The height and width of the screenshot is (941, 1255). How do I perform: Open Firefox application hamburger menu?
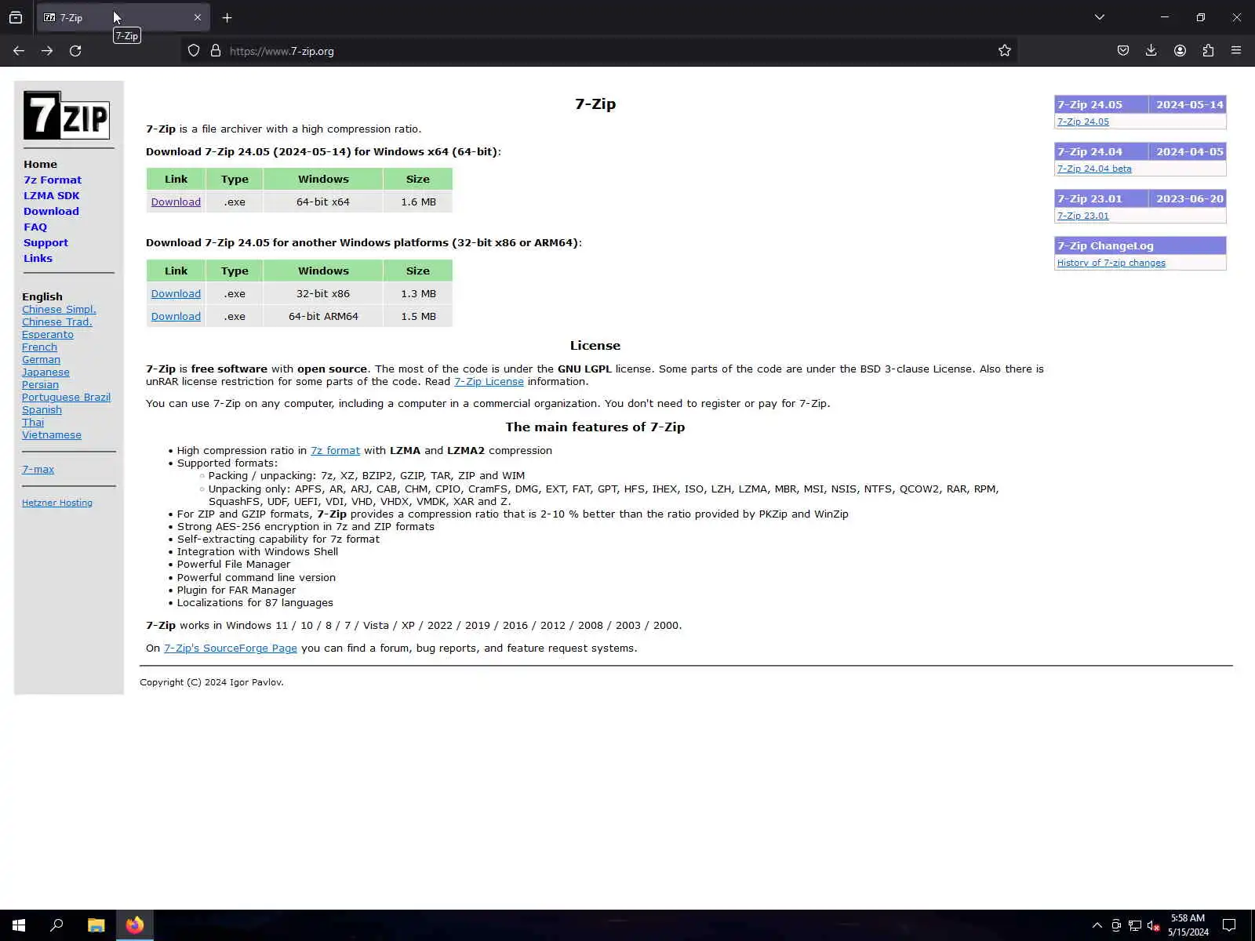point(1236,51)
